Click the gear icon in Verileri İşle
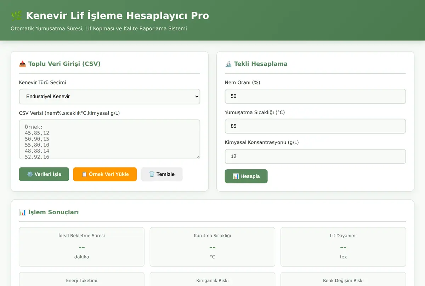This screenshot has height=286, width=425. click(x=30, y=174)
